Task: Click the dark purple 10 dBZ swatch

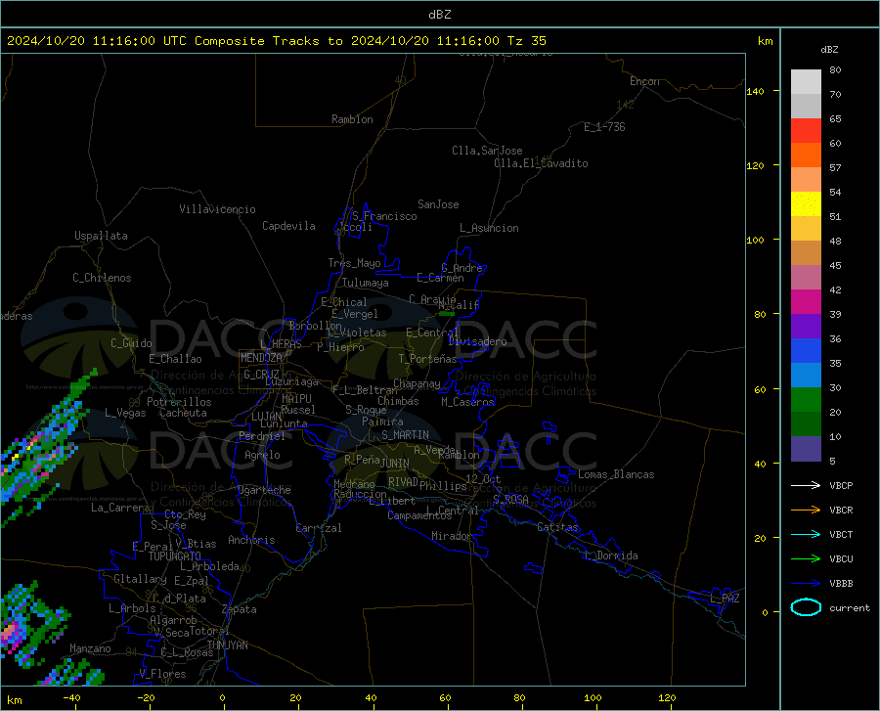Action: [806, 448]
